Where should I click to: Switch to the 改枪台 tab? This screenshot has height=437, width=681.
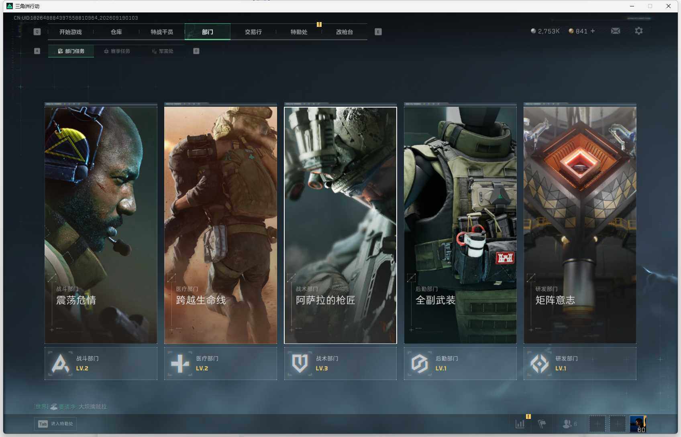345,32
